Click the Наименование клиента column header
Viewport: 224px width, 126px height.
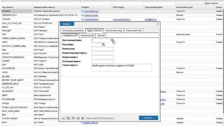click(x=44, y=7)
